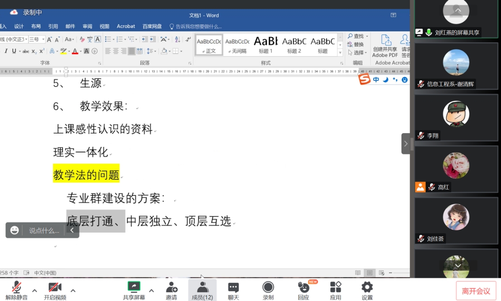Click the enclosed character icon
The width and height of the screenshot is (501, 301).
click(95, 51)
